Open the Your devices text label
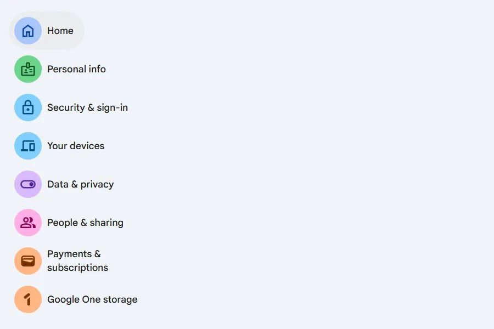Screen dimensions: 494x329 [76, 146]
